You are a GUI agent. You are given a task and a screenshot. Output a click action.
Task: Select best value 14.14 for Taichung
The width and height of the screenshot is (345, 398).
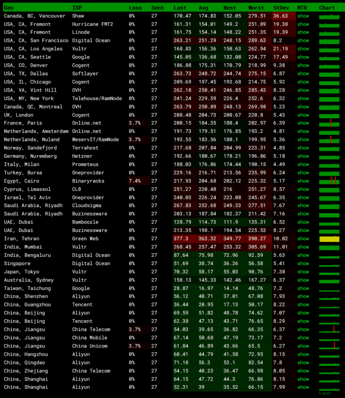[230, 288]
